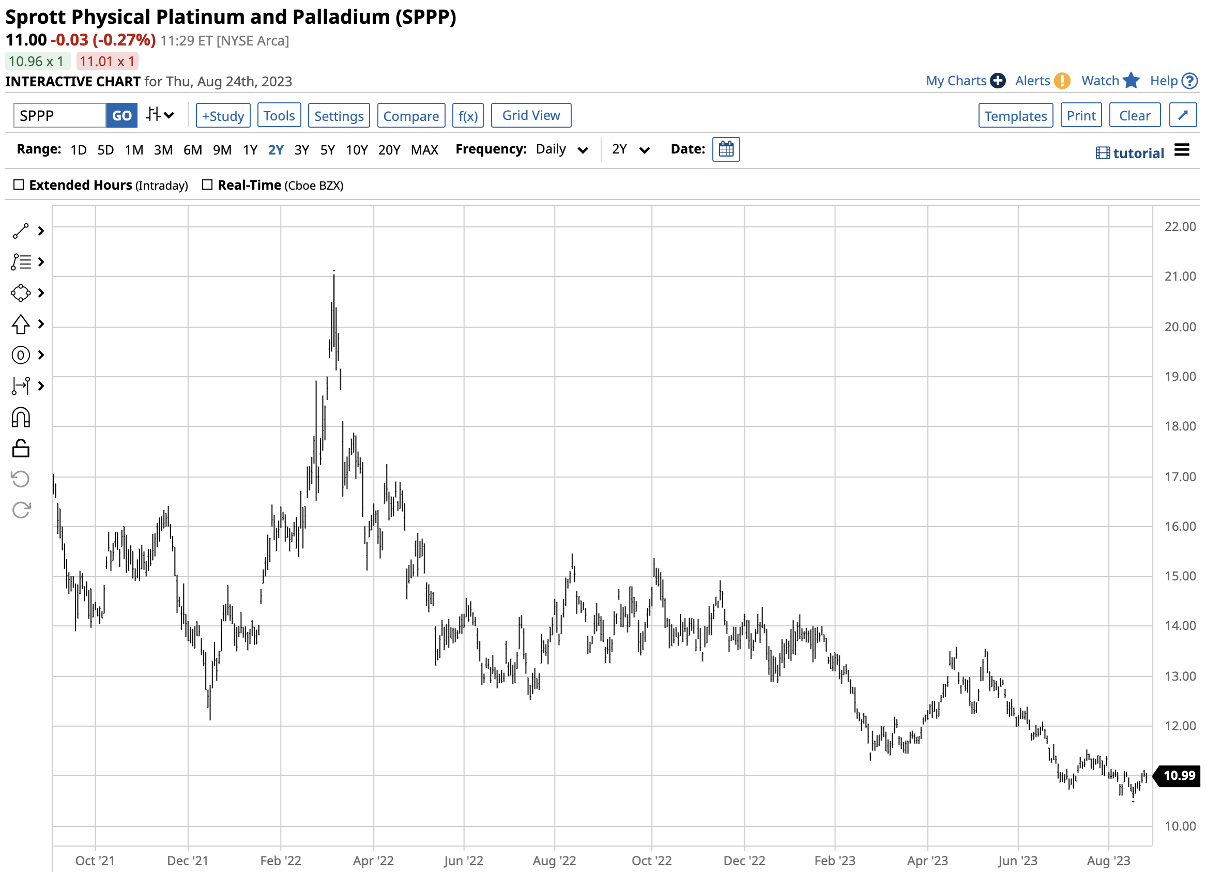This screenshot has height=891, width=1222.
Task: Expand the Fibonacci tools submenu chevron
Action: (x=41, y=262)
